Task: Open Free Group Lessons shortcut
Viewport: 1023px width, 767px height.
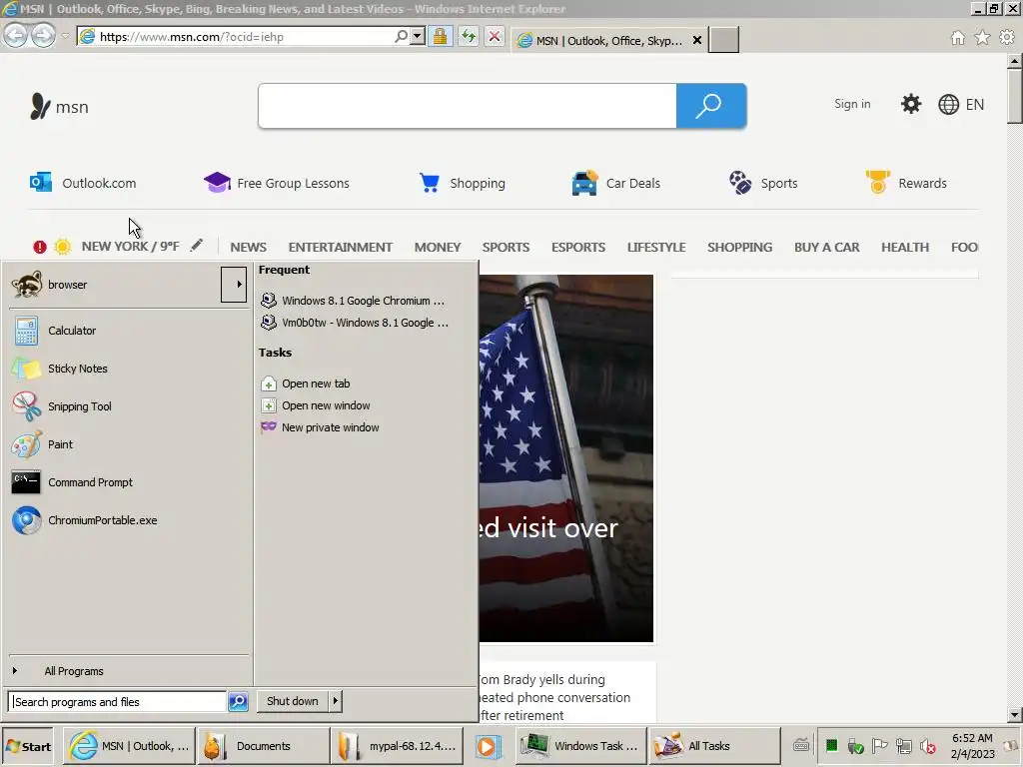Action: 277,184
